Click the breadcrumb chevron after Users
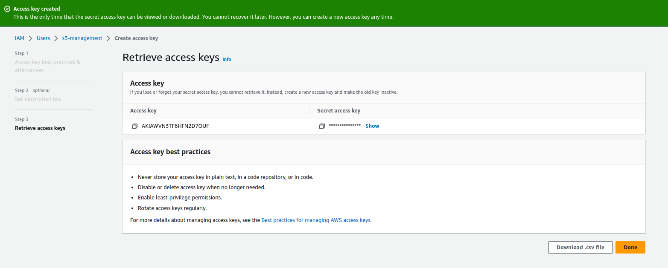 coord(56,38)
